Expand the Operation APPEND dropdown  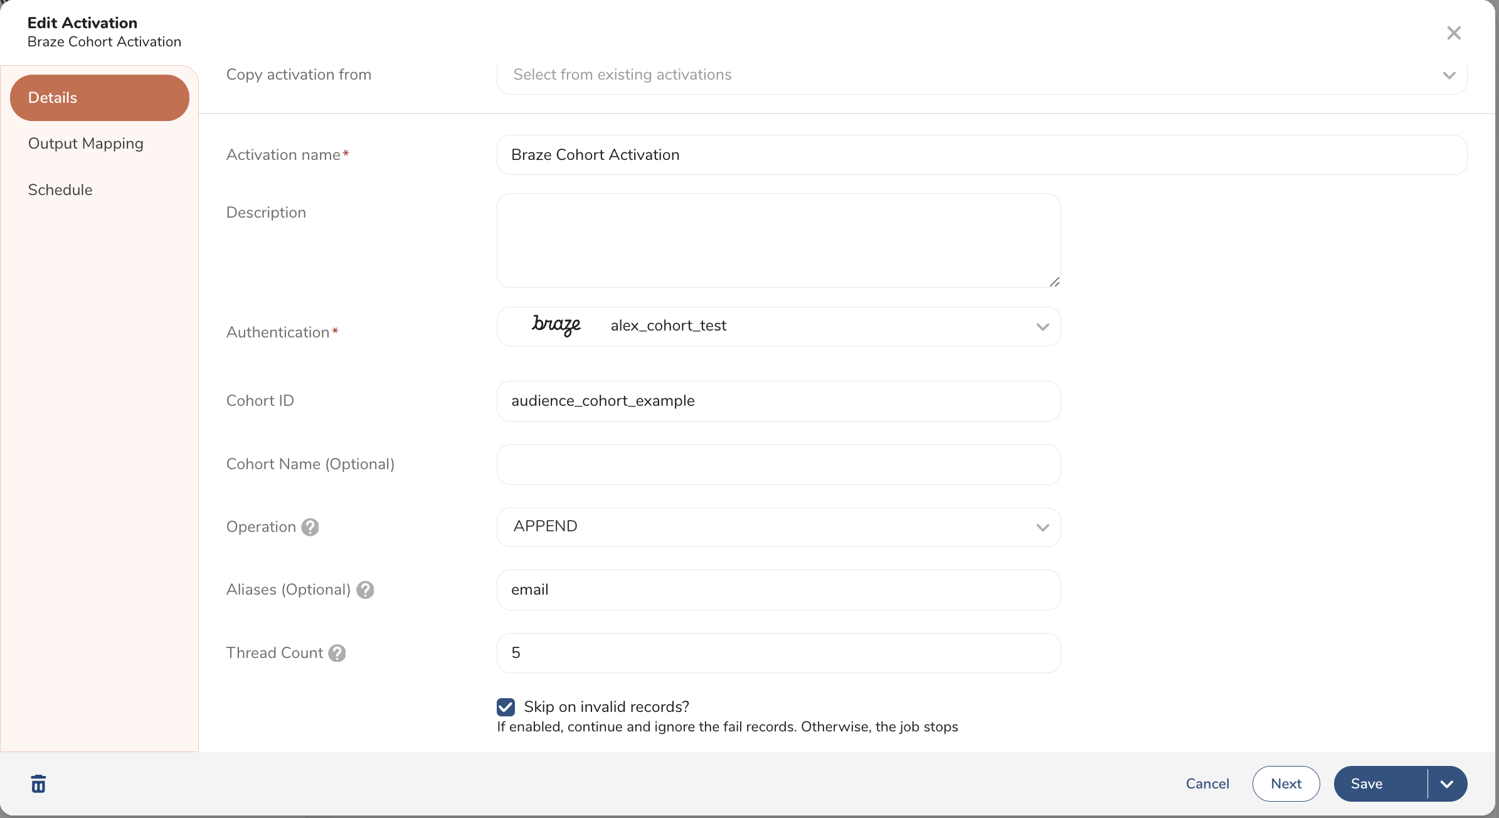coord(1043,526)
